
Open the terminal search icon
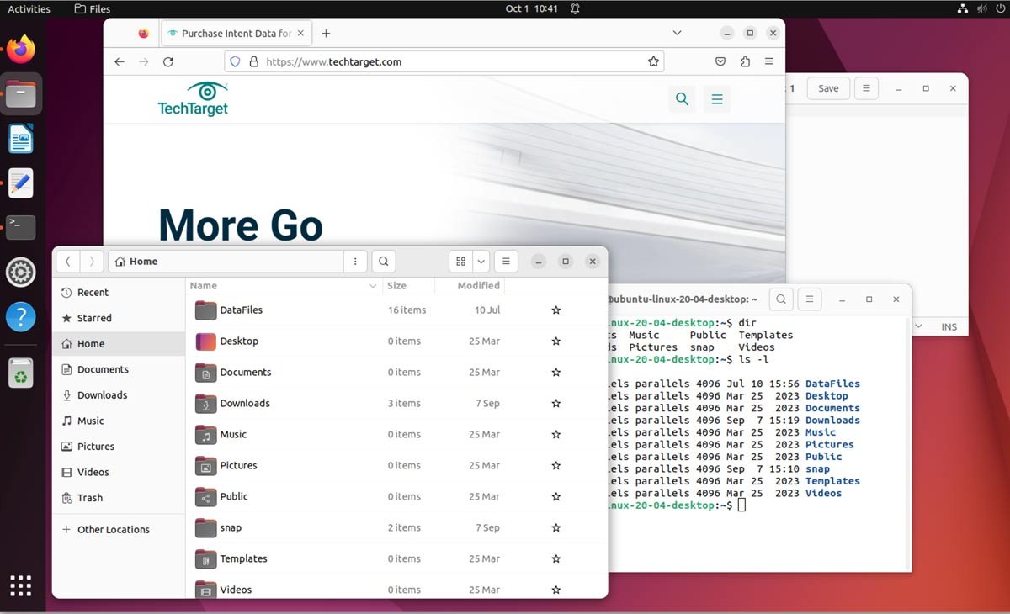(781, 299)
